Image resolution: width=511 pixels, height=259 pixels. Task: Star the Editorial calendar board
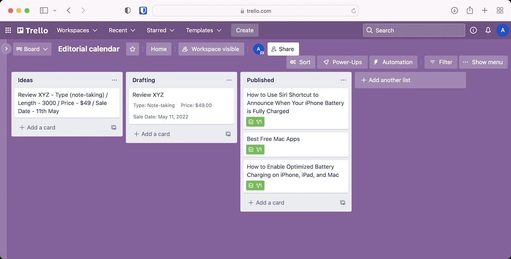pyautogui.click(x=132, y=49)
